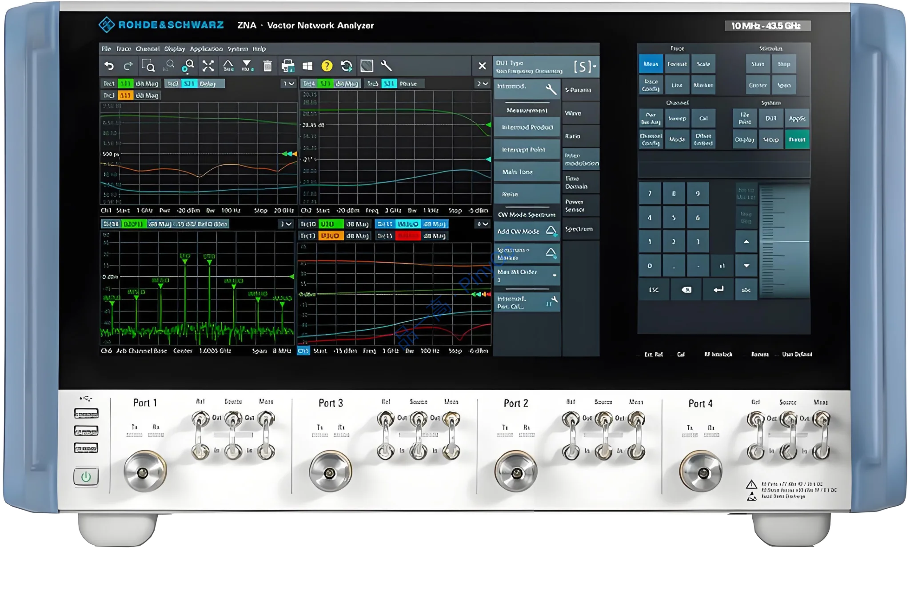Select the zoom-select magnifier with dashed rectangle
Viewport: 910px width, 591px height.
148,66
